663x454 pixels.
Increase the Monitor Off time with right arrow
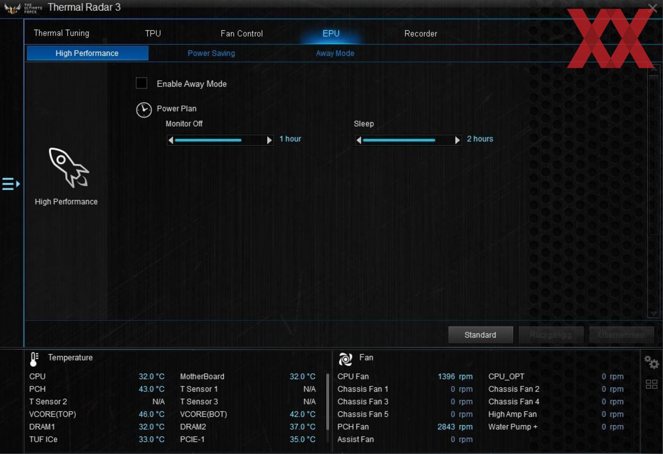click(269, 140)
